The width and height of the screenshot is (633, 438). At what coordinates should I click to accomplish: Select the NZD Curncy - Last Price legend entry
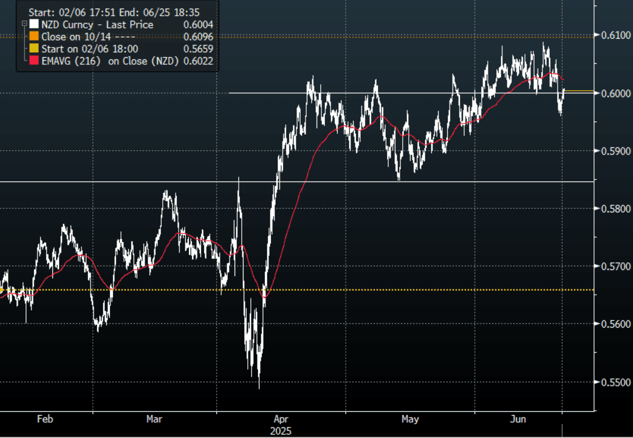(97, 25)
